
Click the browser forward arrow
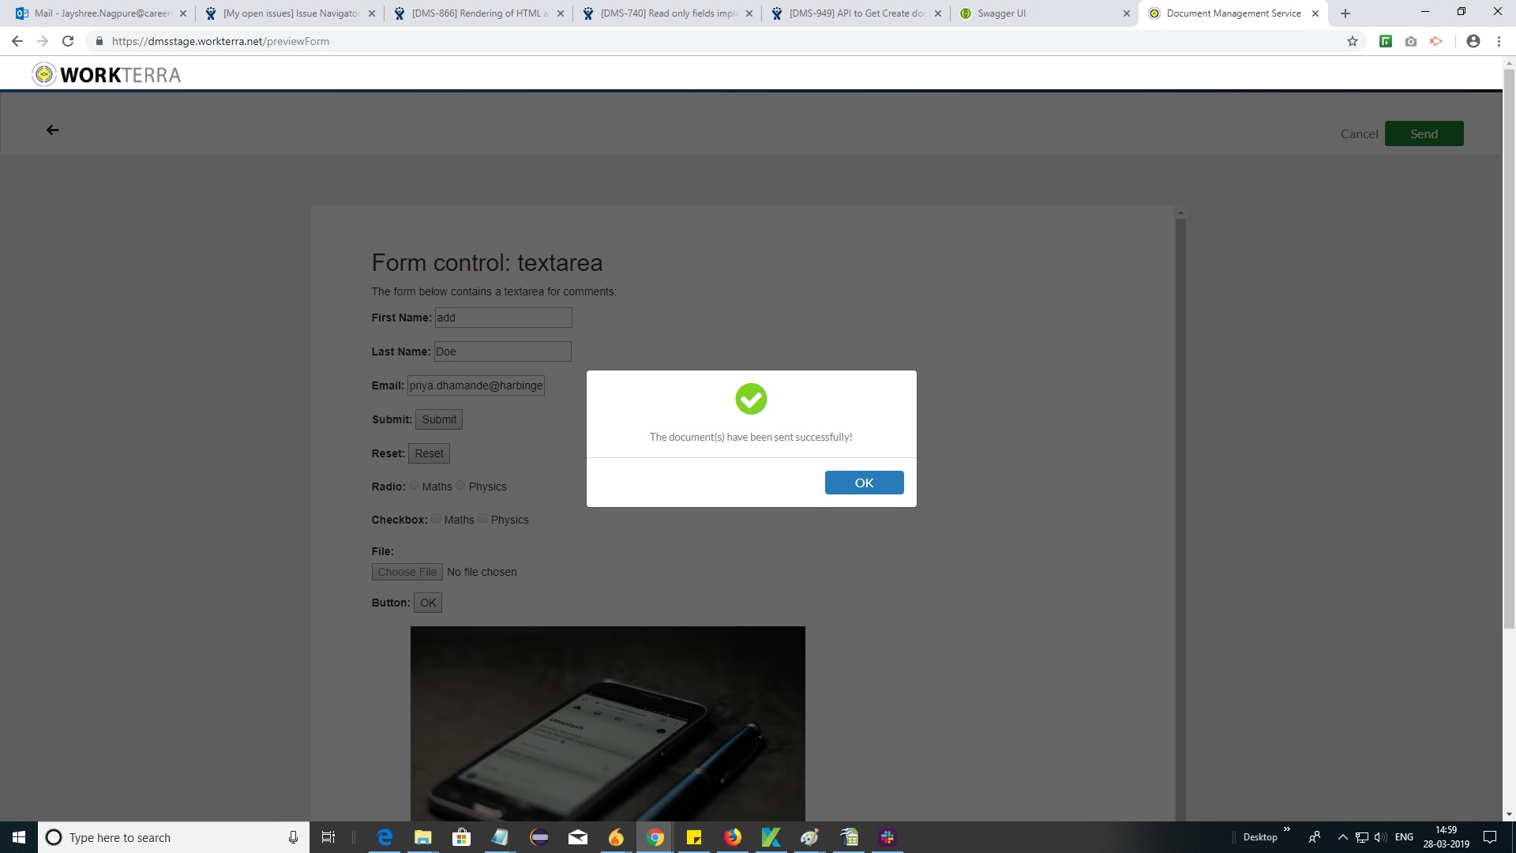[x=43, y=41]
